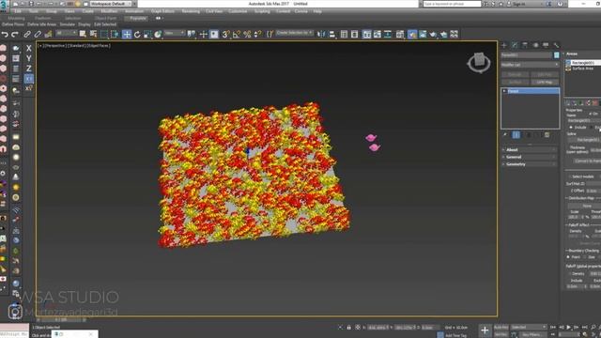The image size is (601, 338).
Task: Open the Modifier List dropdown
Action: click(x=530, y=65)
